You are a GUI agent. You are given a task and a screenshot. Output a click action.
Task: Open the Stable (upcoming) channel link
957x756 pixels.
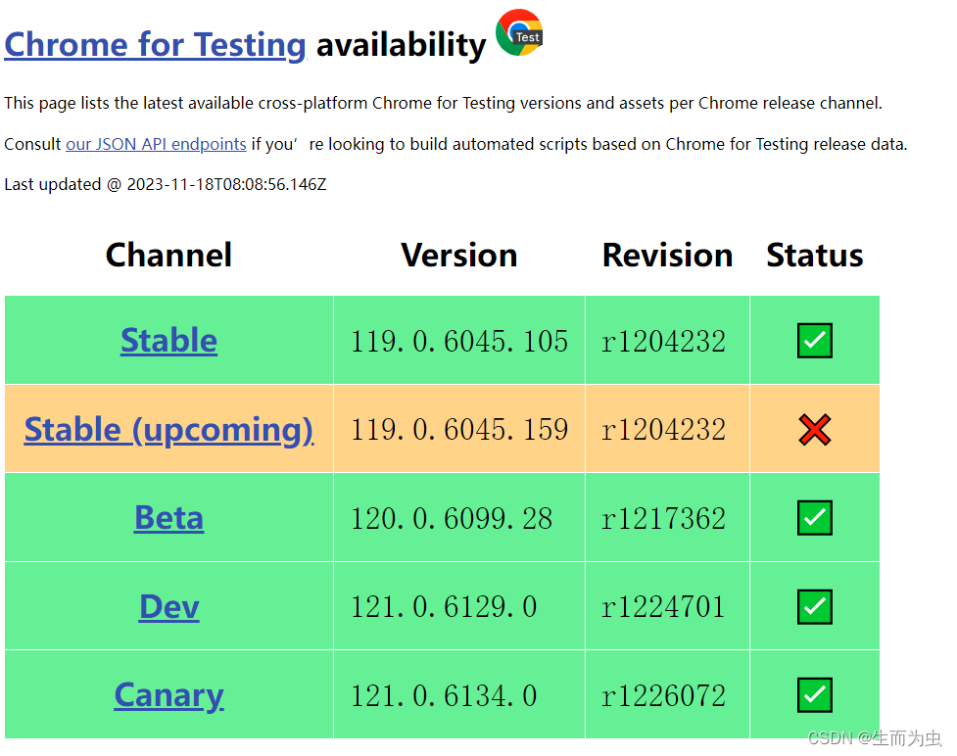169,430
